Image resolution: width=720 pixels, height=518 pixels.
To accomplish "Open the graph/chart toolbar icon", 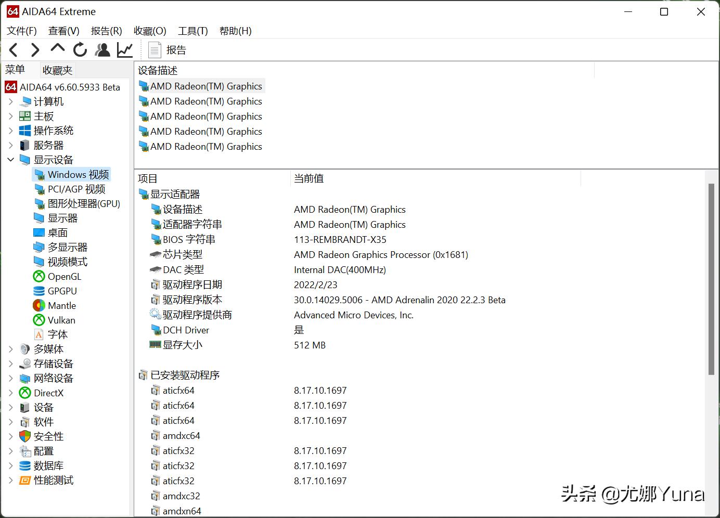I will click(x=124, y=49).
